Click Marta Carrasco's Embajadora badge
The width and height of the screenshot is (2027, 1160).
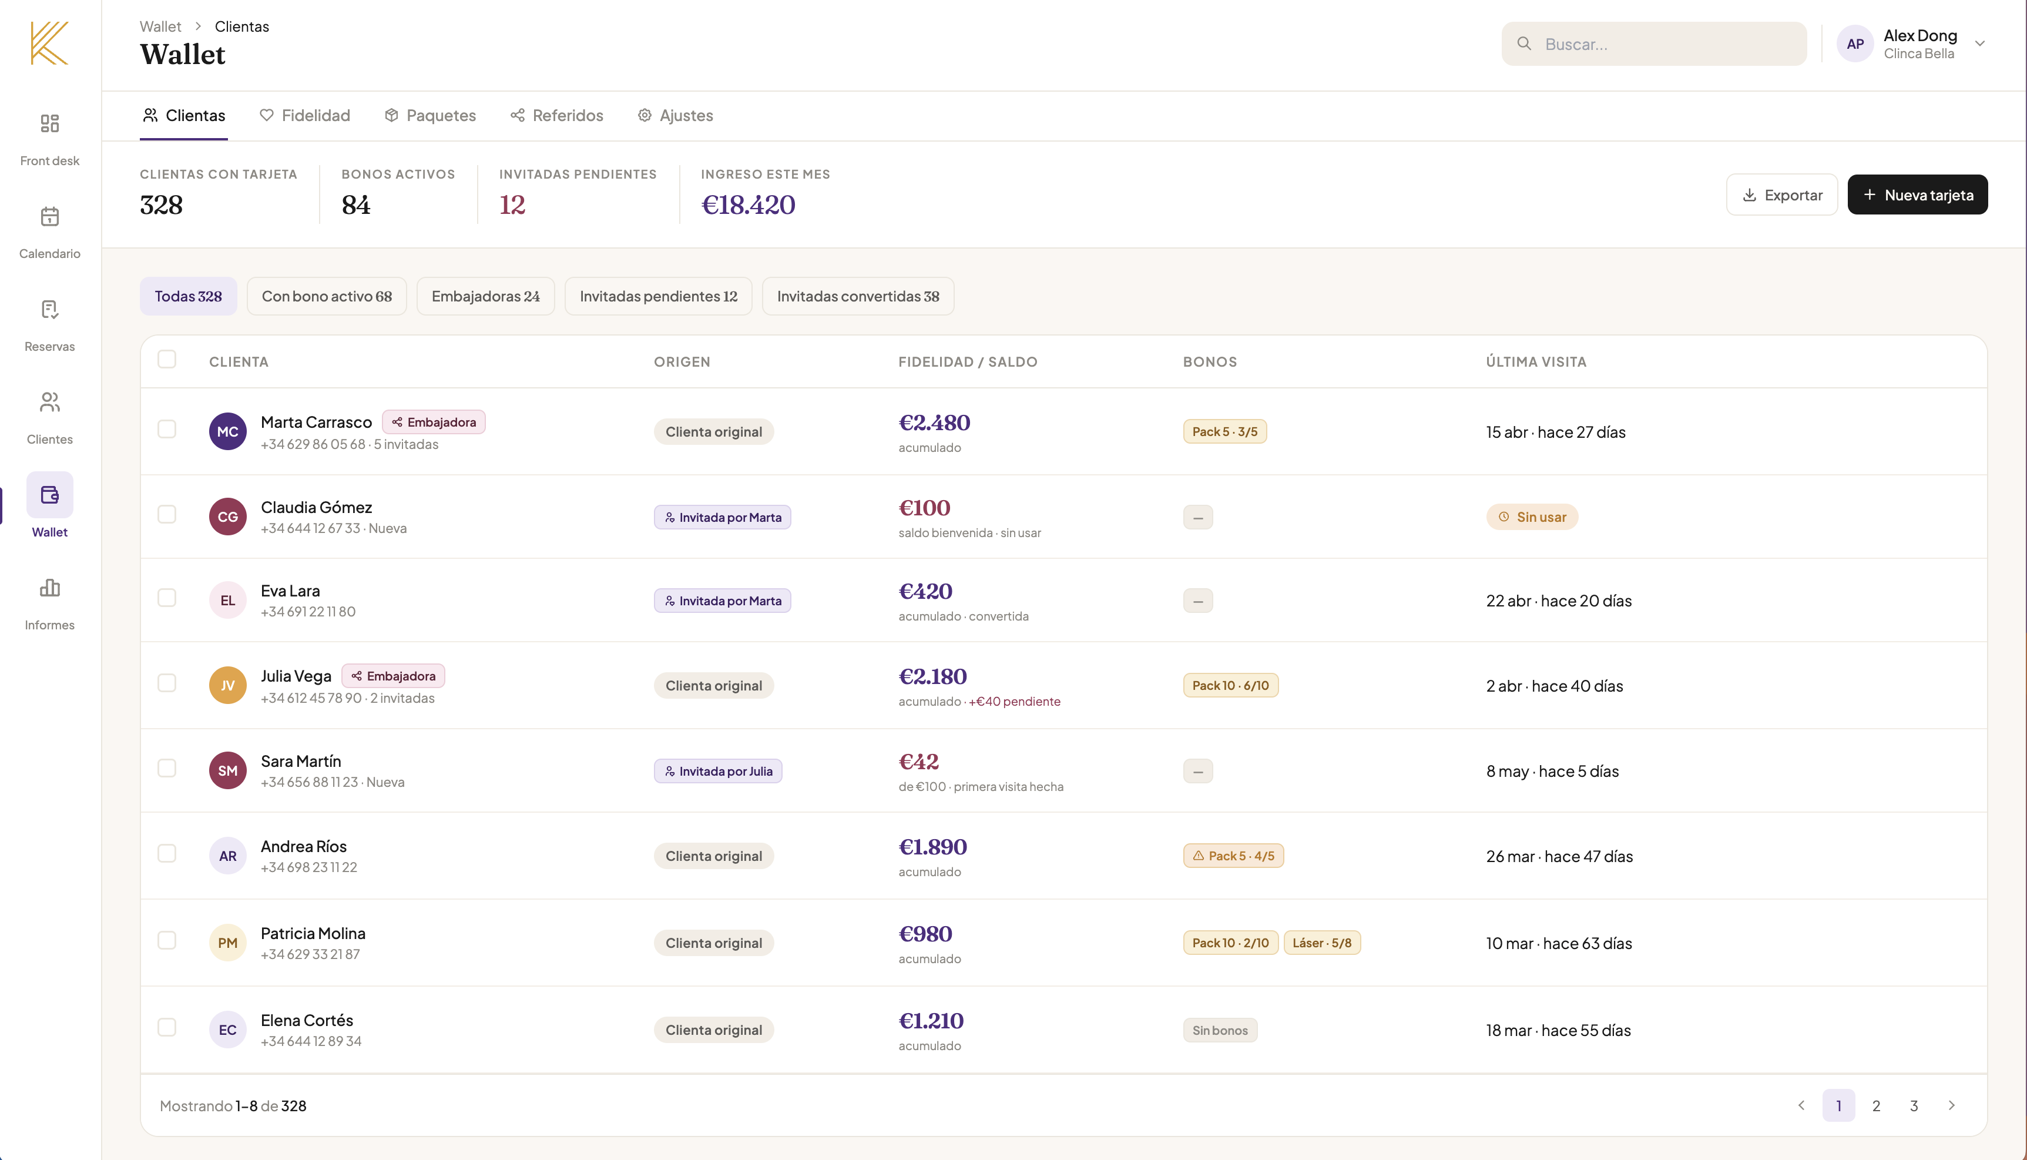click(433, 421)
